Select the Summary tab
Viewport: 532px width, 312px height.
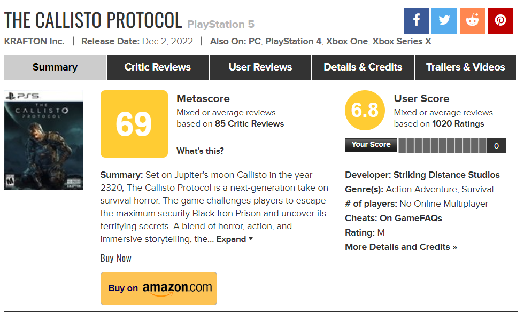coord(55,67)
